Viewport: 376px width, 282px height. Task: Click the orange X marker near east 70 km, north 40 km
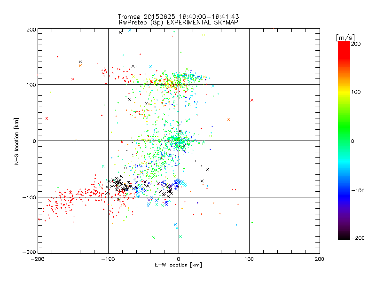[228, 119]
